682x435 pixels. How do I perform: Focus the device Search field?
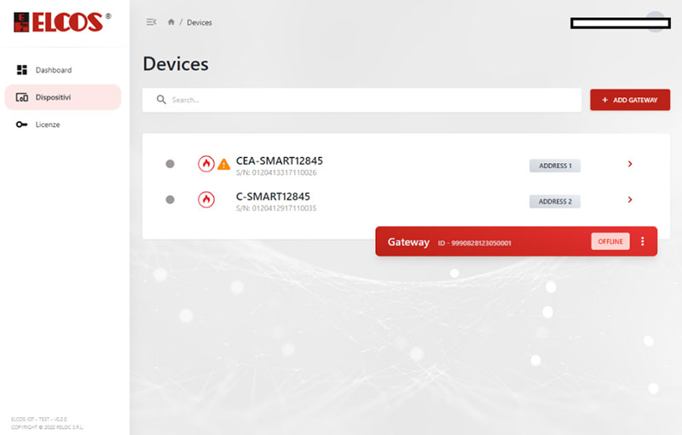(367, 100)
